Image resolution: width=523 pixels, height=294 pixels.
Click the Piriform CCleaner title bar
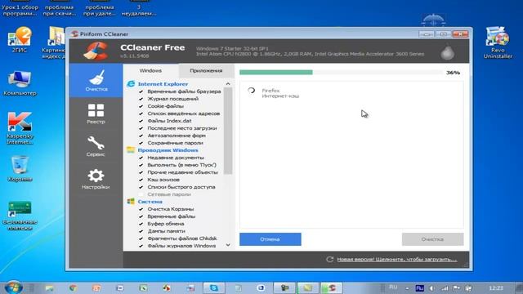(x=244, y=34)
